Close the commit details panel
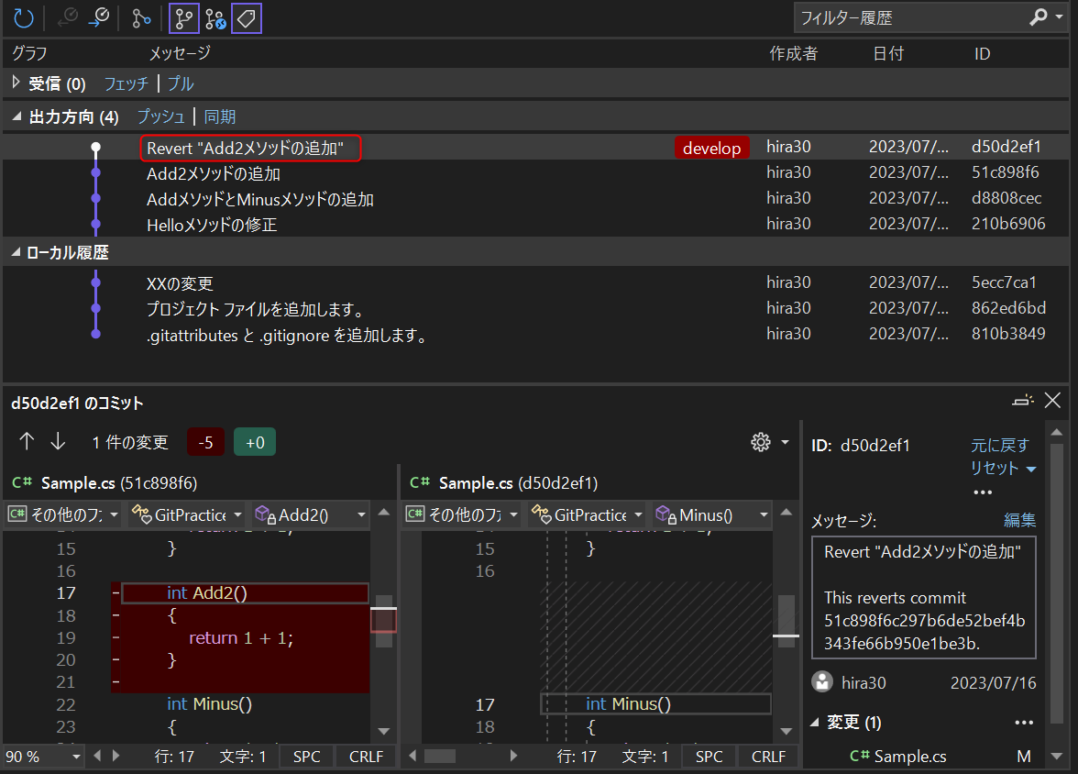Image resolution: width=1078 pixels, height=774 pixels. pyautogui.click(x=1052, y=401)
